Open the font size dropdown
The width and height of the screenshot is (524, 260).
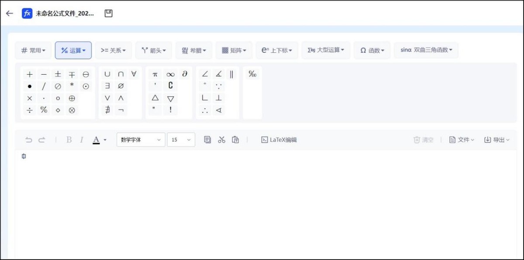click(x=181, y=140)
